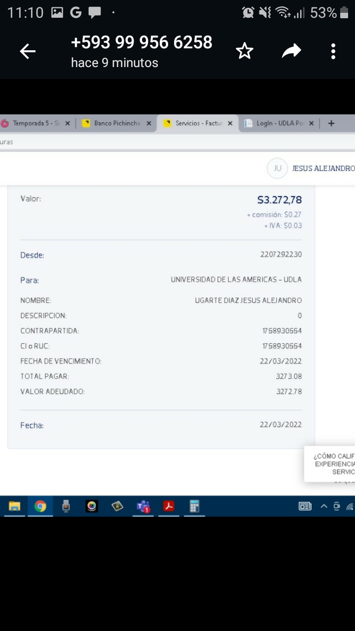Open File Explorer from the taskbar
The width and height of the screenshot is (355, 631).
coord(15,506)
